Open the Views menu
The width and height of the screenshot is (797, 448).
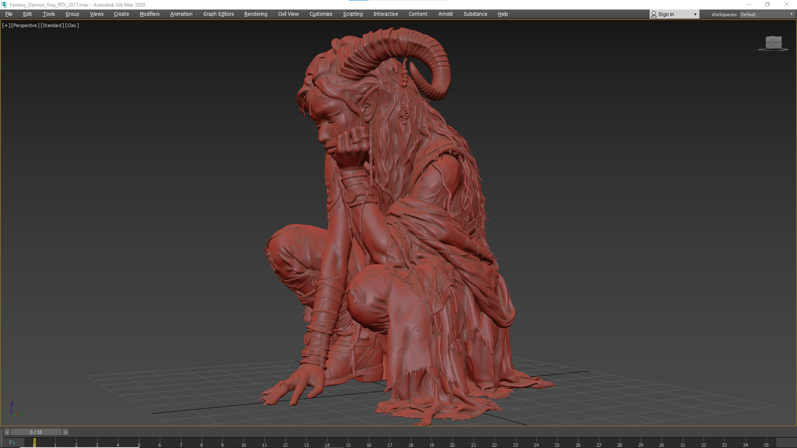pyautogui.click(x=97, y=14)
